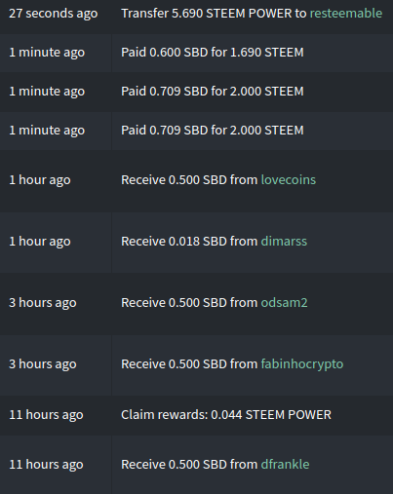Select the Claim rewards 0.044 STEEM POWER row

[196, 415]
